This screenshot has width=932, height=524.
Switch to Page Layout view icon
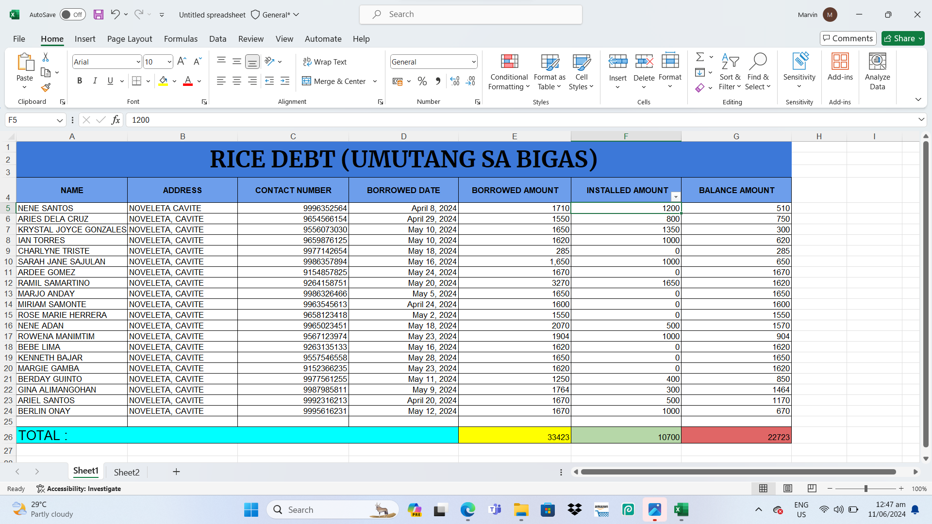click(x=788, y=489)
